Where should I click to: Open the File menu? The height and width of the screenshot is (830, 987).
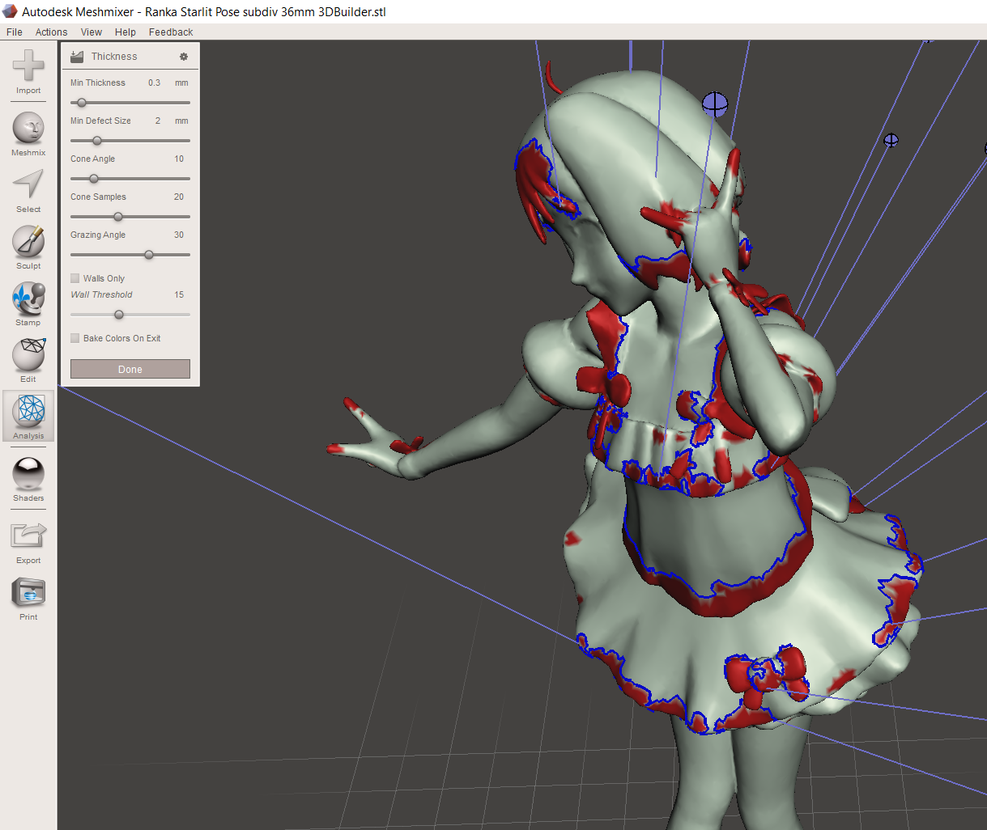coord(15,32)
